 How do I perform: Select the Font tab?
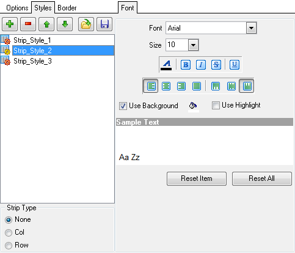pos(128,8)
